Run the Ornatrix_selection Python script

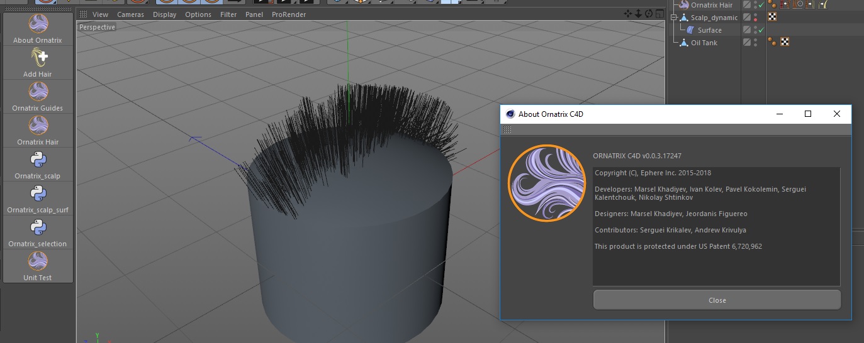38,228
